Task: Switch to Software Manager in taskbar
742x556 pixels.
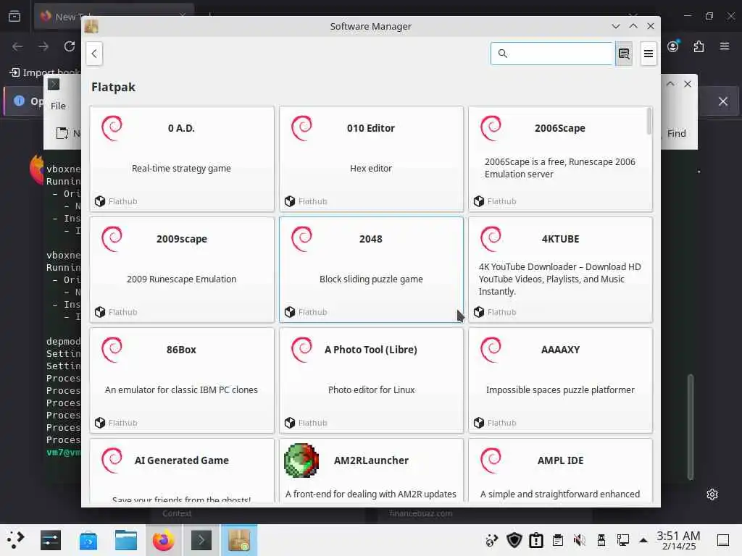Action: [x=239, y=540]
